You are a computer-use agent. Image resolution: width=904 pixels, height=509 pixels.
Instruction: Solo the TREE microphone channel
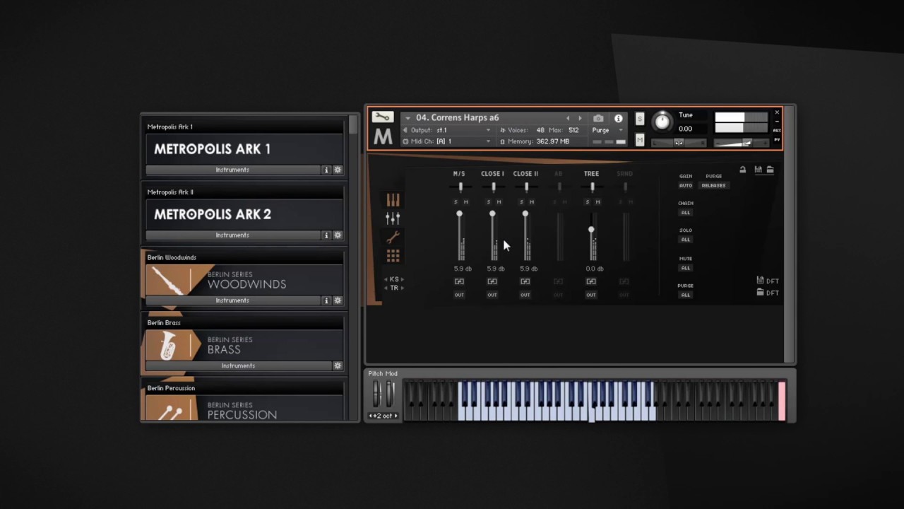coord(588,202)
